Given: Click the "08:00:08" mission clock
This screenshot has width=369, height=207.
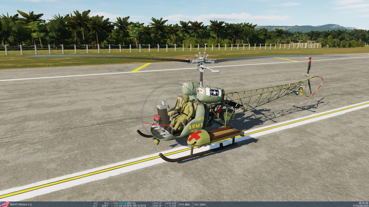Looking at the screenshot, I should (363, 203).
